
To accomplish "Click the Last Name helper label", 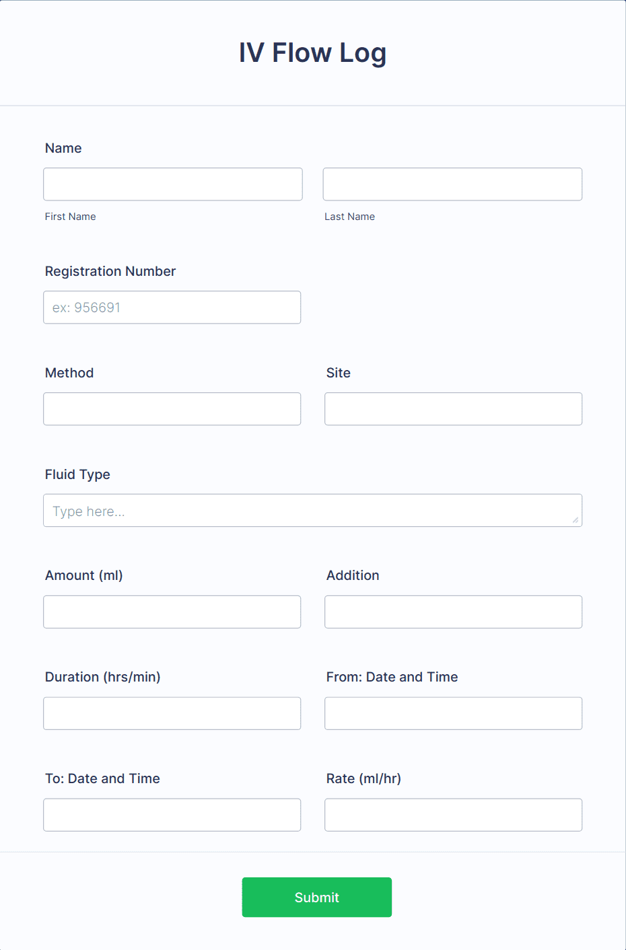I will (x=349, y=216).
